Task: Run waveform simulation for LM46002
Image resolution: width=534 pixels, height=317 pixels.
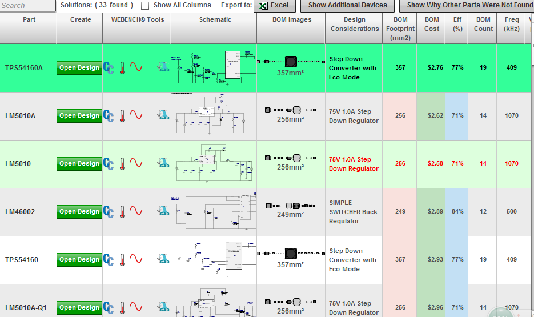Action: coord(136,210)
